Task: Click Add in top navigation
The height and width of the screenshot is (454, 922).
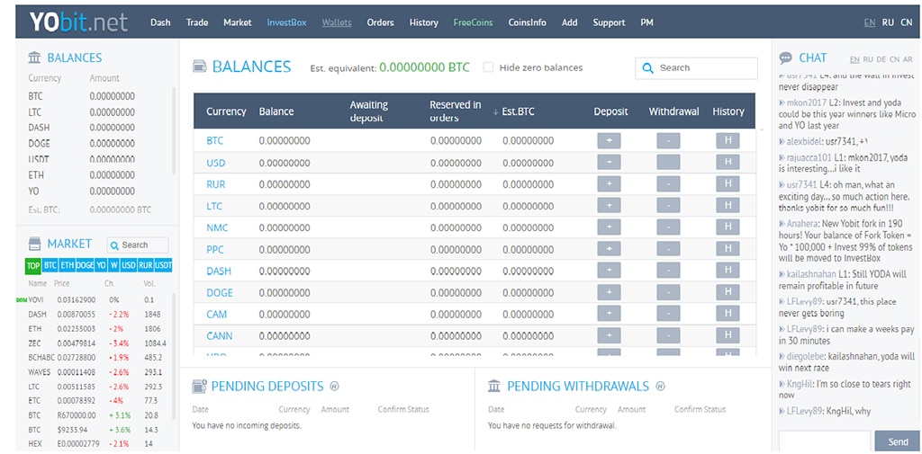Action: [x=569, y=22]
